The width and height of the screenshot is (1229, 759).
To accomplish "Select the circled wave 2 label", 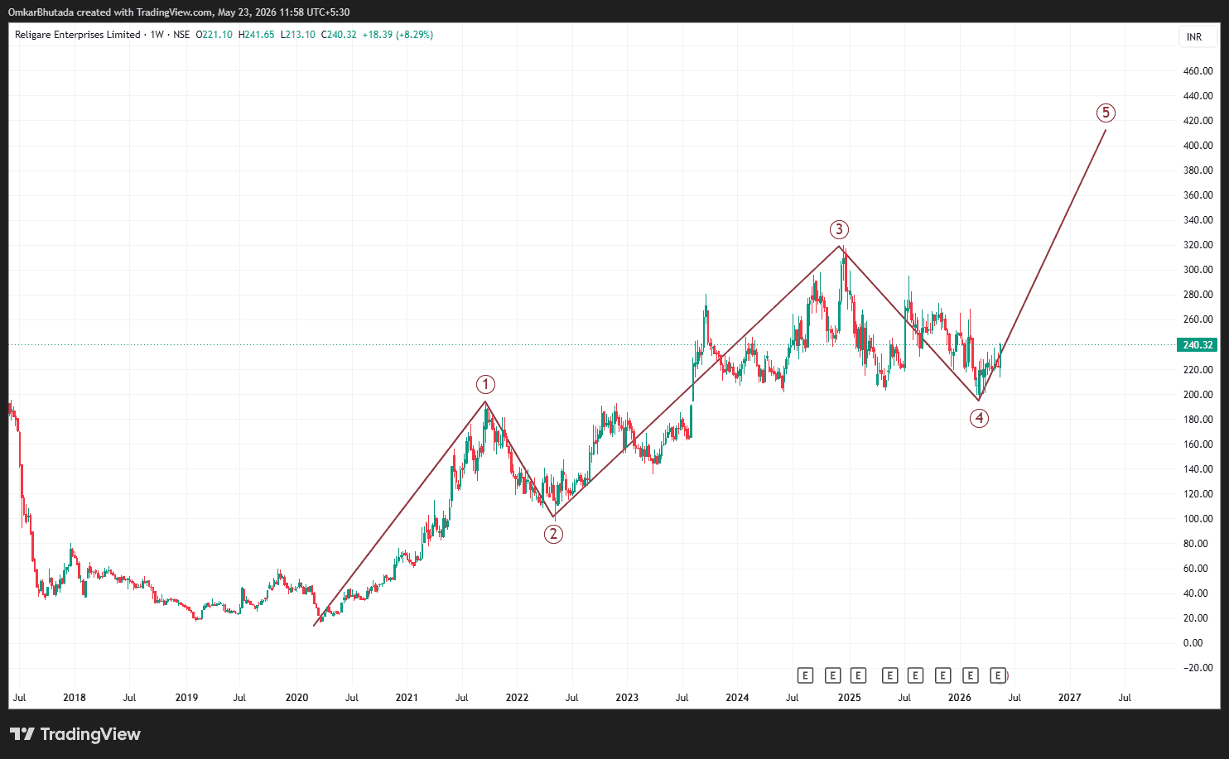I will [x=553, y=534].
